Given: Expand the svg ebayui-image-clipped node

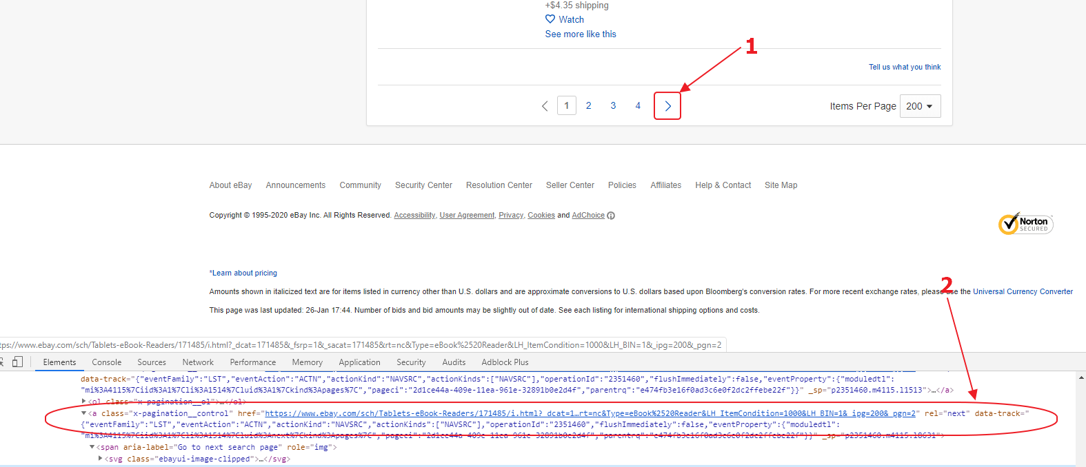Looking at the screenshot, I should click(x=101, y=458).
